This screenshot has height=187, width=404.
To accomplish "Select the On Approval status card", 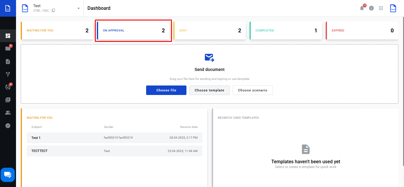I will (133, 31).
